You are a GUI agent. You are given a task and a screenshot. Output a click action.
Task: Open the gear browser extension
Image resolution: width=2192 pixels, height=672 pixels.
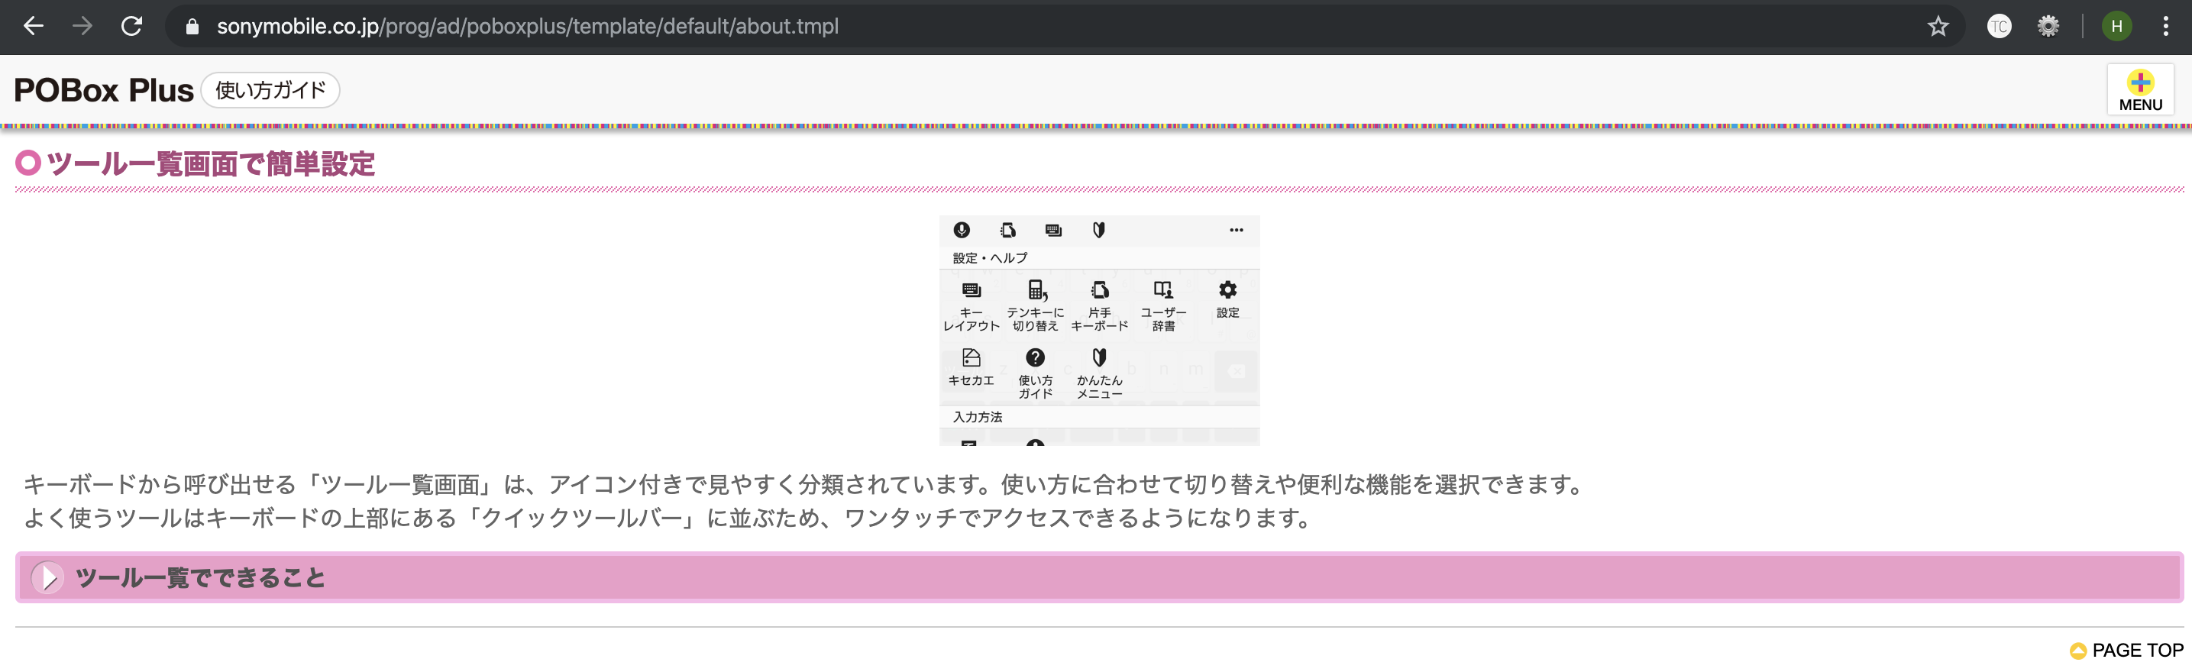coord(2048,27)
